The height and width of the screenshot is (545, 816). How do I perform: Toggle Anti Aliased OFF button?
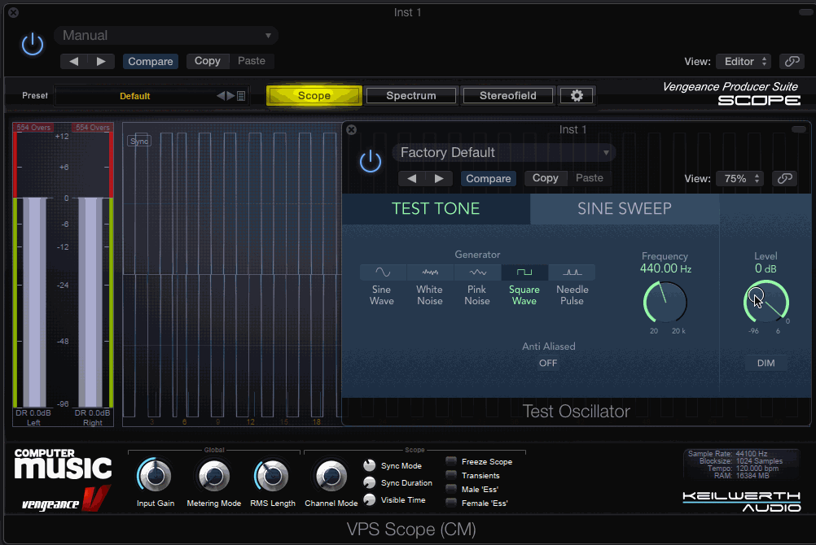point(548,363)
